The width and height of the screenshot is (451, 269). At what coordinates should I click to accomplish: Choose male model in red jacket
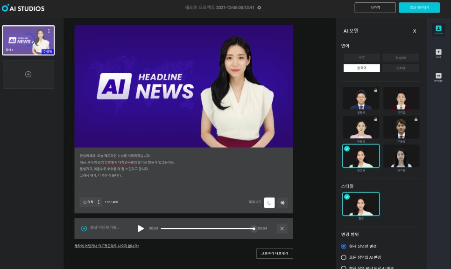coord(401,98)
